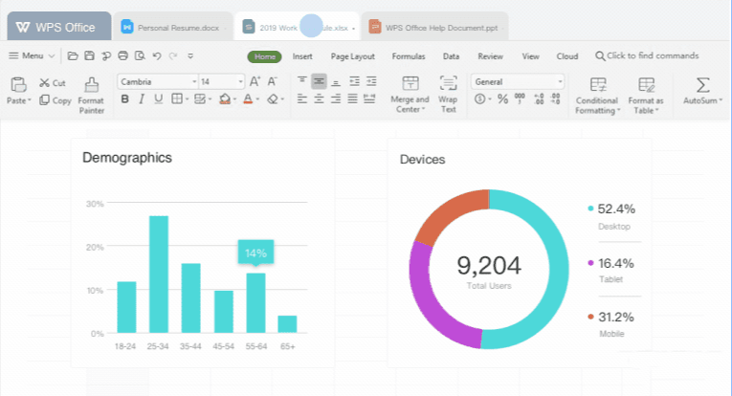Screen dimensions: 732x396
Task: Click the red font color swatch
Action: 248,99
